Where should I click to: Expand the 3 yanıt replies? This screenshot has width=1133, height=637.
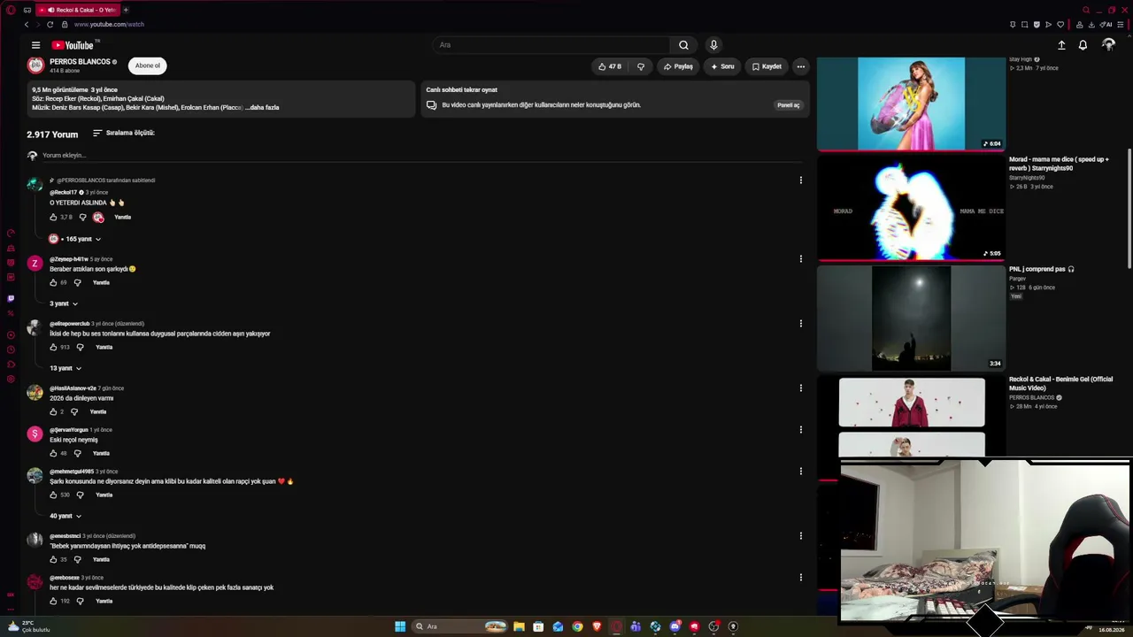click(64, 303)
